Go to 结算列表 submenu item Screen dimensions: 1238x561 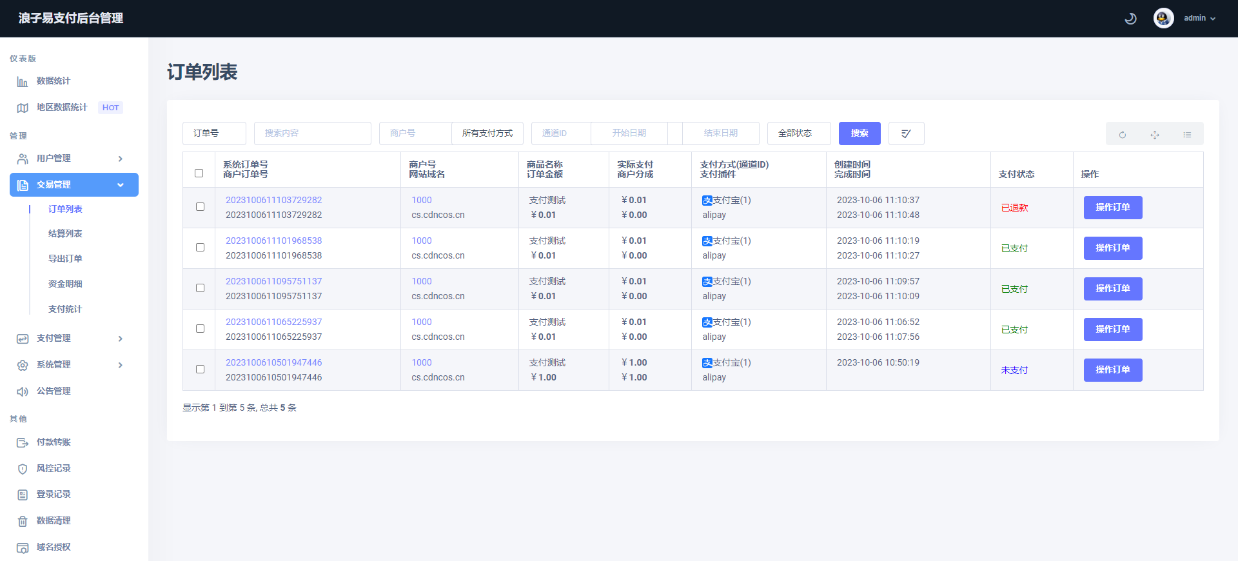(65, 233)
